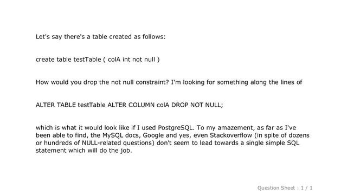Select the 'create table testTable' code line
347x195 pixels.
(x=98, y=60)
